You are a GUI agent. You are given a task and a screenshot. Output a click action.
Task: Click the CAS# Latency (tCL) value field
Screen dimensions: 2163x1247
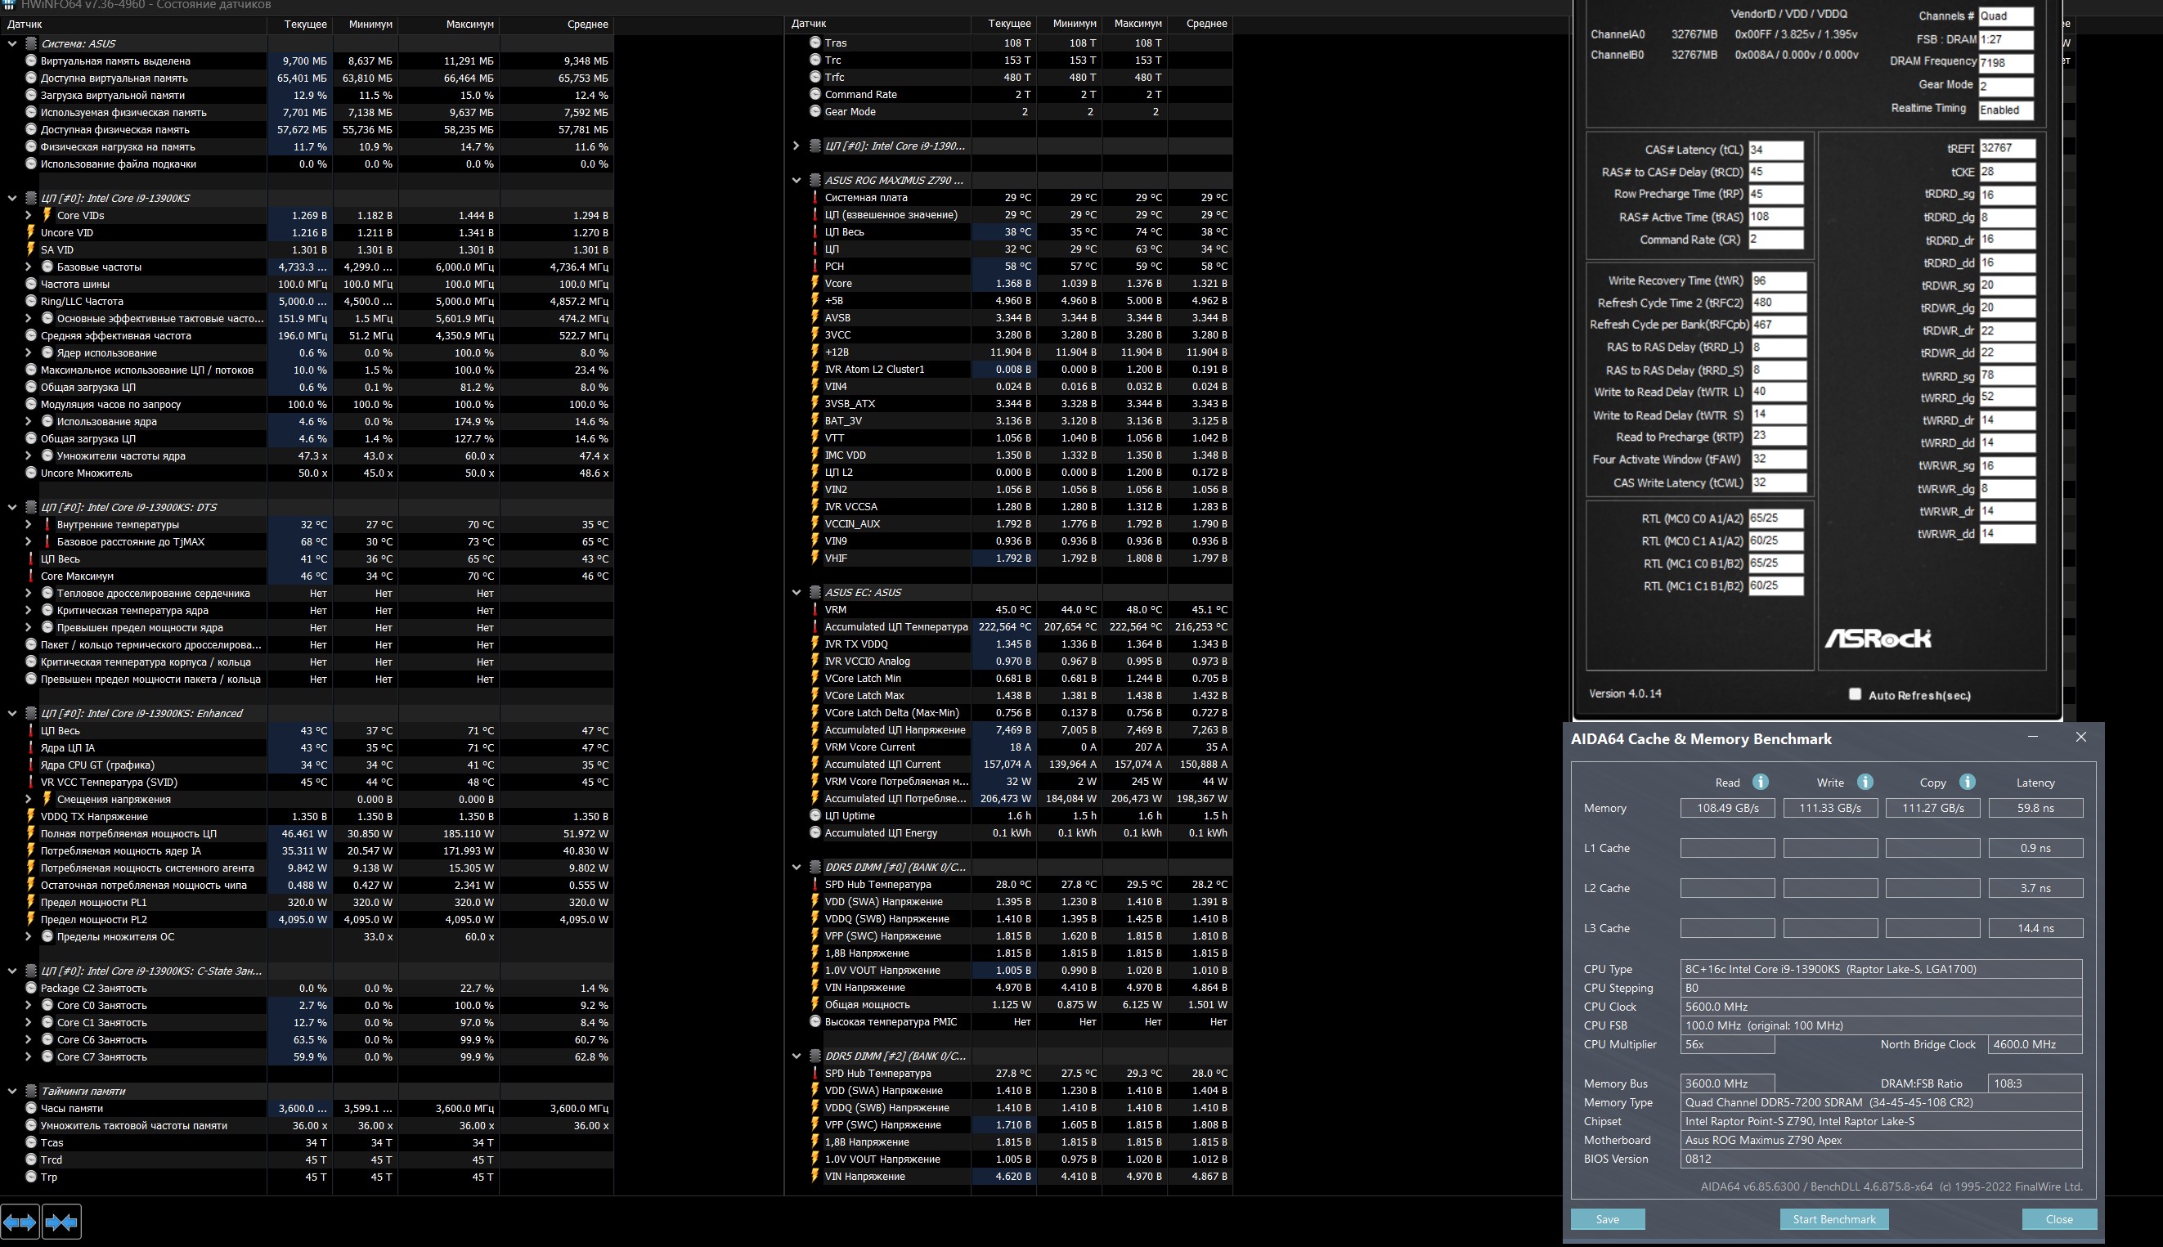[1775, 150]
